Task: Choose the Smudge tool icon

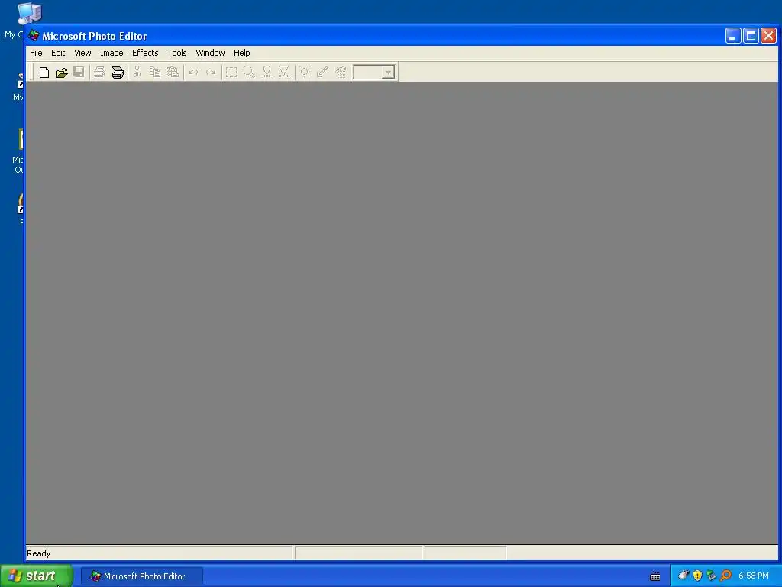Action: click(x=267, y=73)
